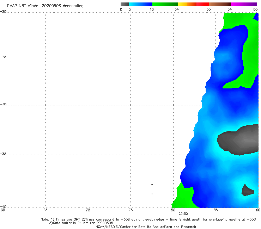Click the magenta segment of the color bar
Viewport: 261px width, 229px height.
tap(244, 4)
